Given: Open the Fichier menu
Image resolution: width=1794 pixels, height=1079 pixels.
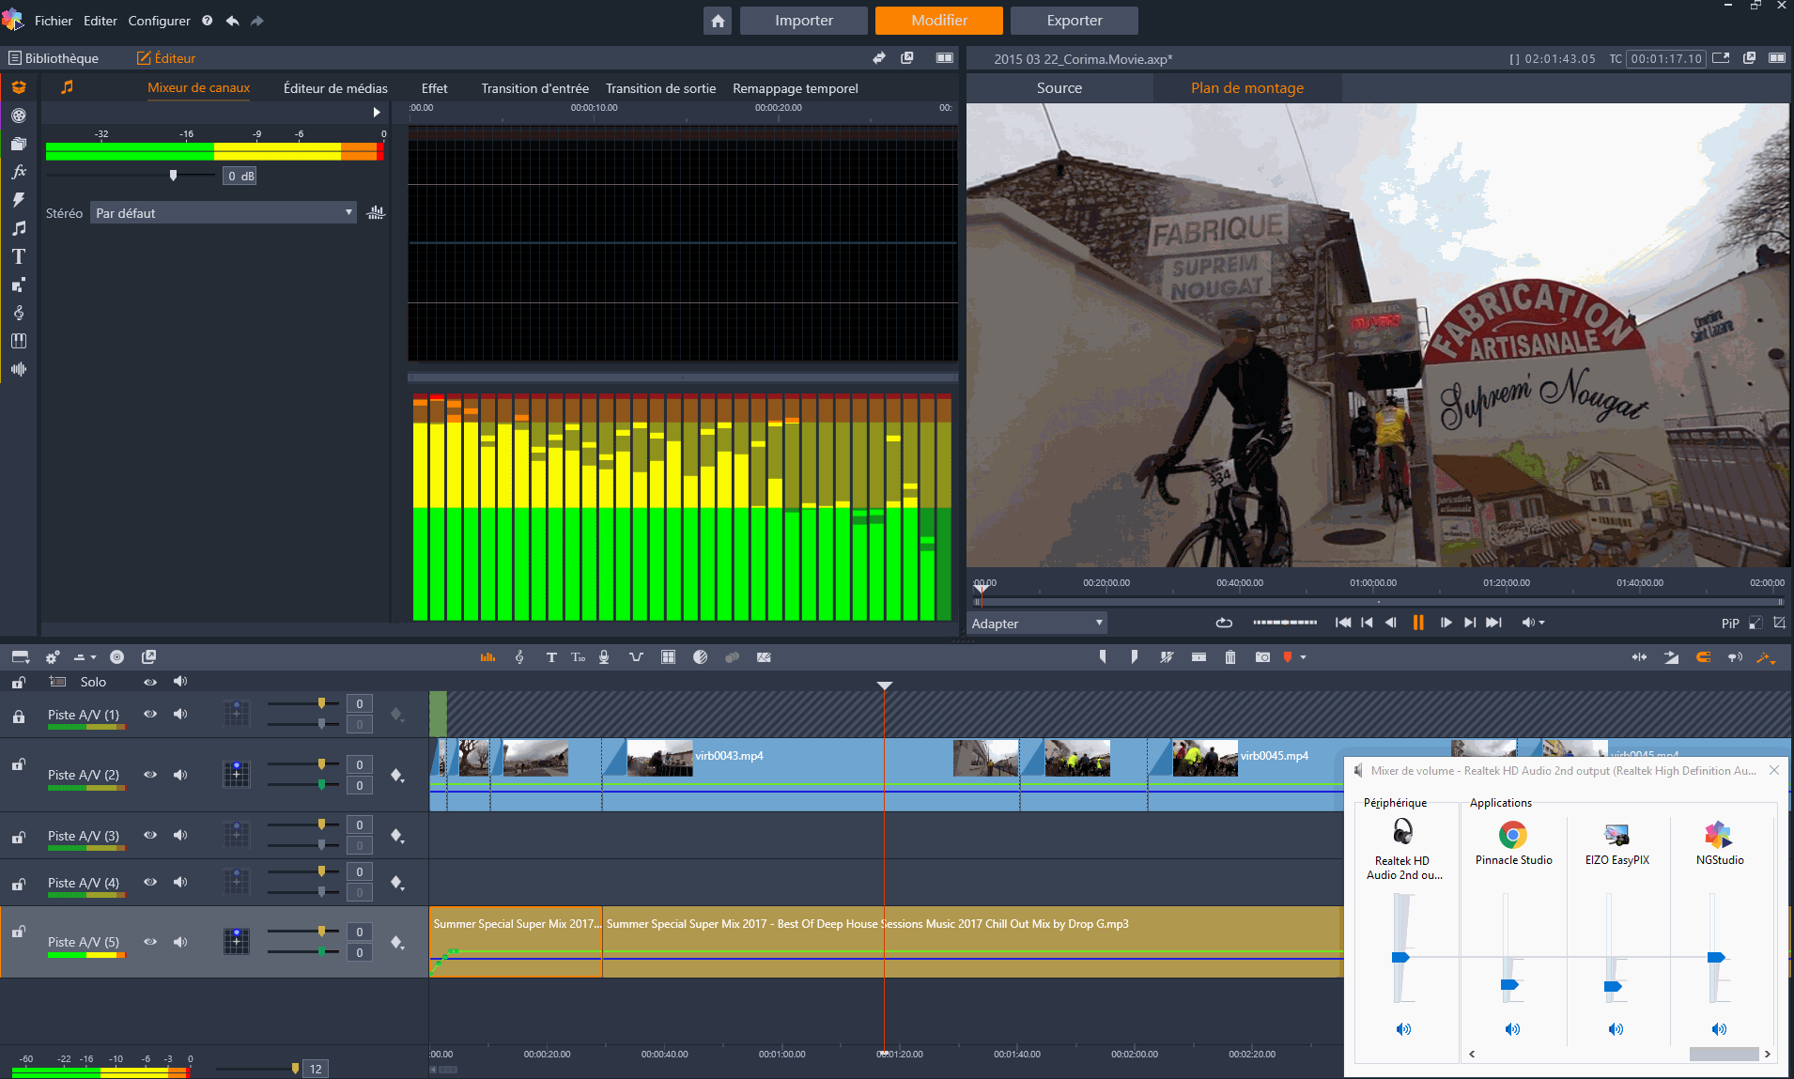Looking at the screenshot, I should point(54,21).
